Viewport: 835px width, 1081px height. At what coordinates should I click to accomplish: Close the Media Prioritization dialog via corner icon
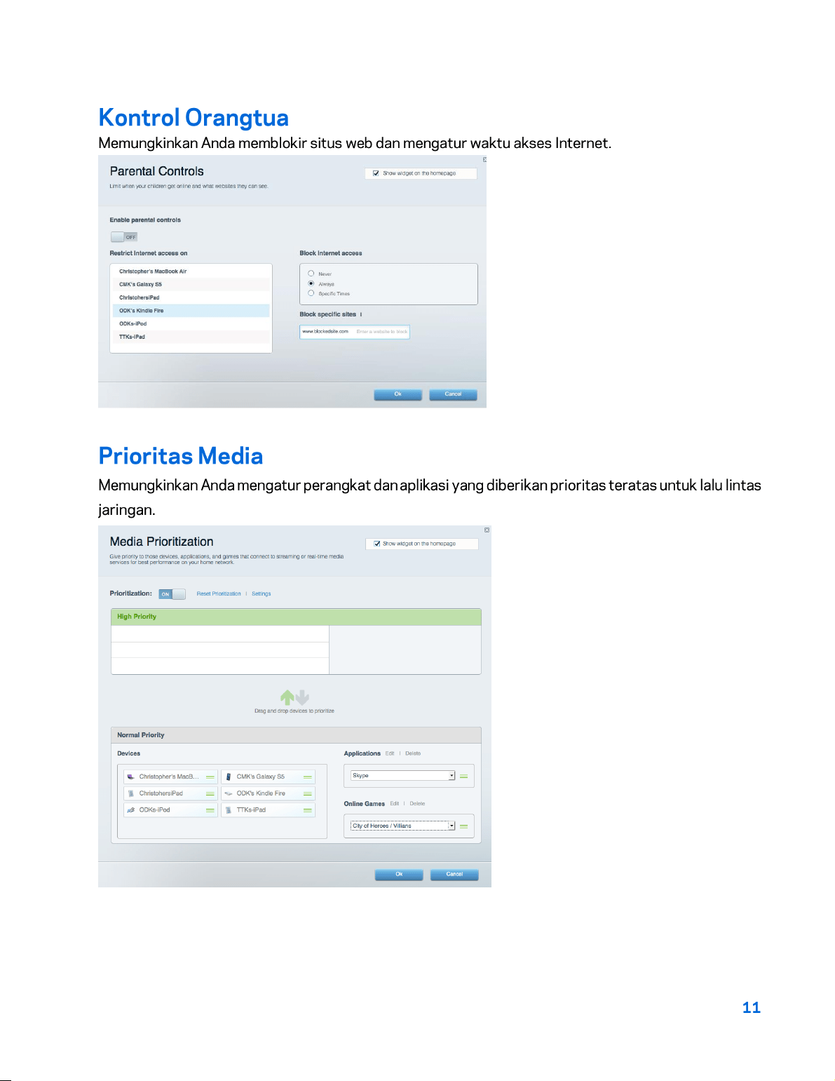click(x=487, y=530)
